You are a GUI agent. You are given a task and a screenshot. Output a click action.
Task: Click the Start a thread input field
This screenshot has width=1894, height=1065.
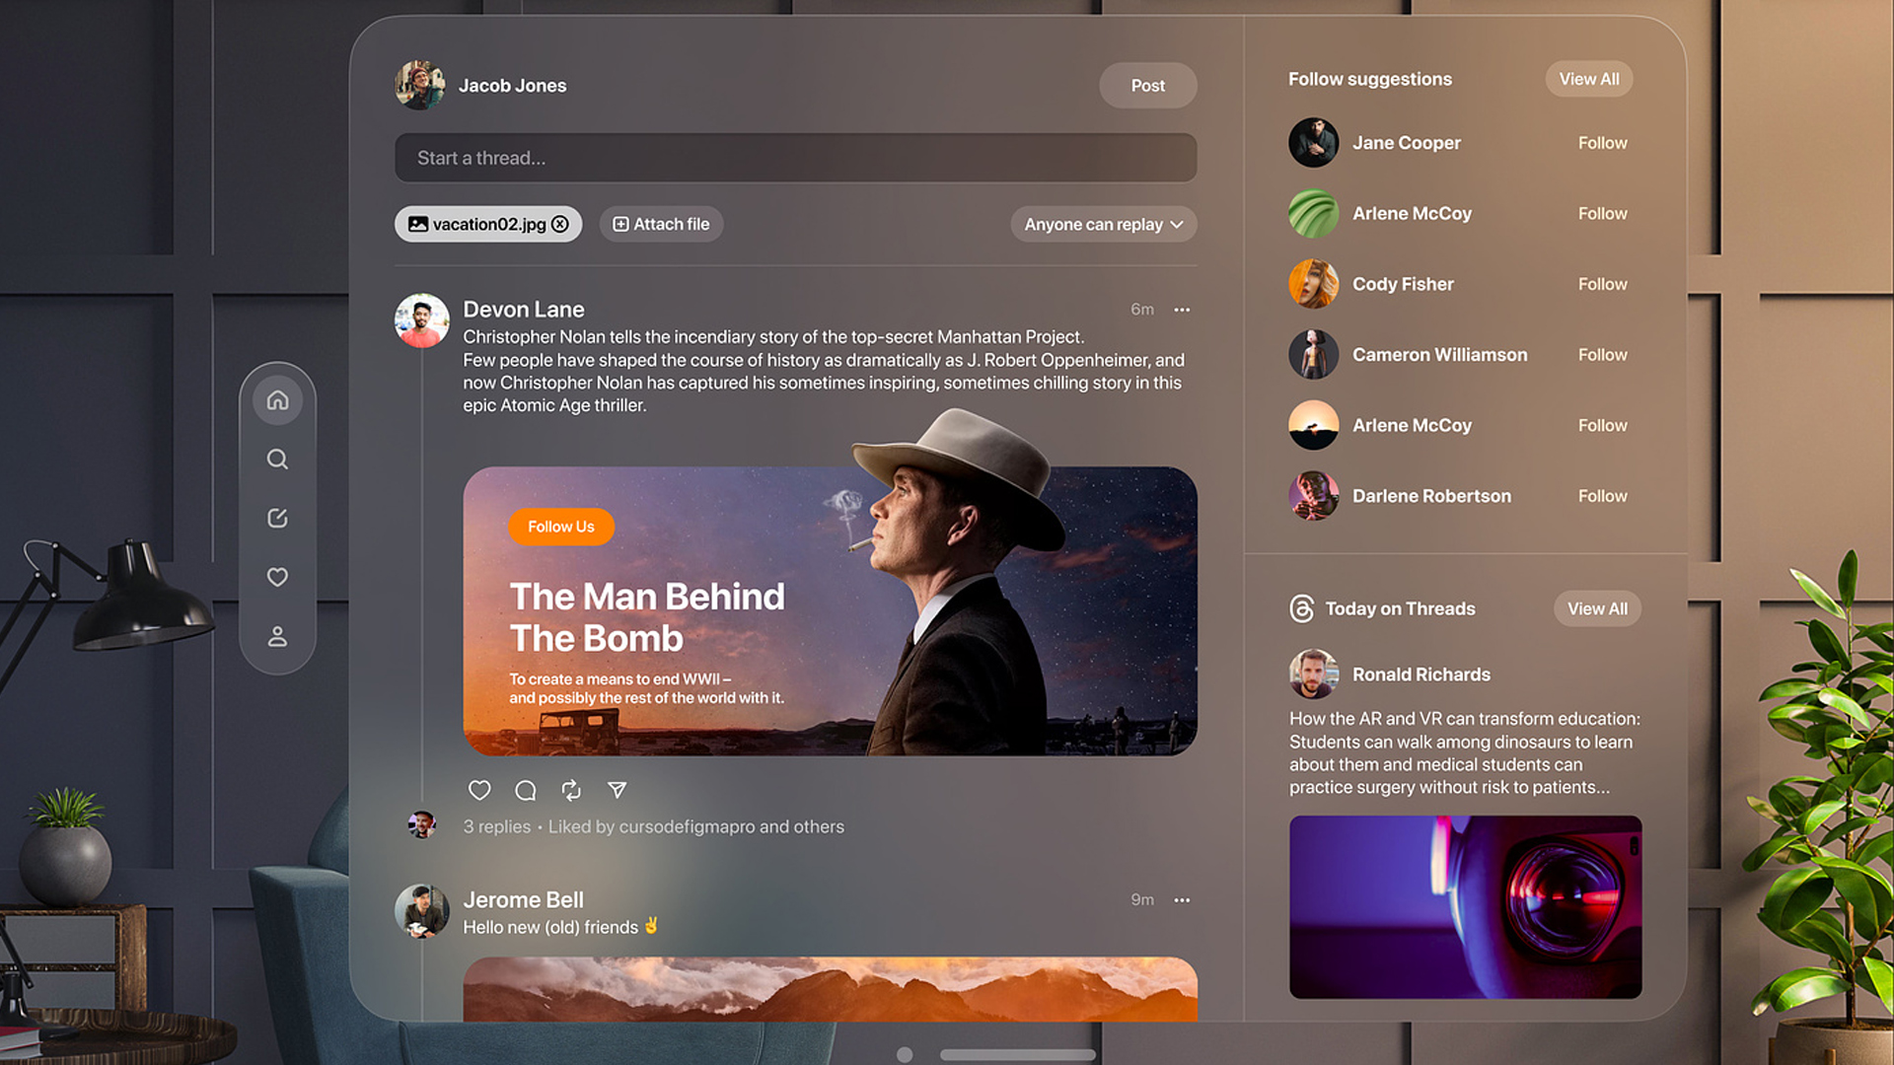tap(795, 158)
